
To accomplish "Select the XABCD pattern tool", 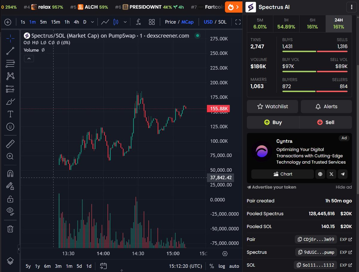I will [10, 76].
